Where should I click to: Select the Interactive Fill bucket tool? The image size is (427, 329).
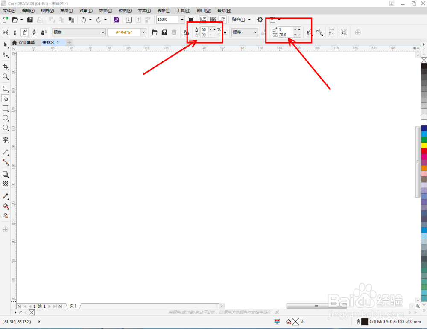(6, 206)
